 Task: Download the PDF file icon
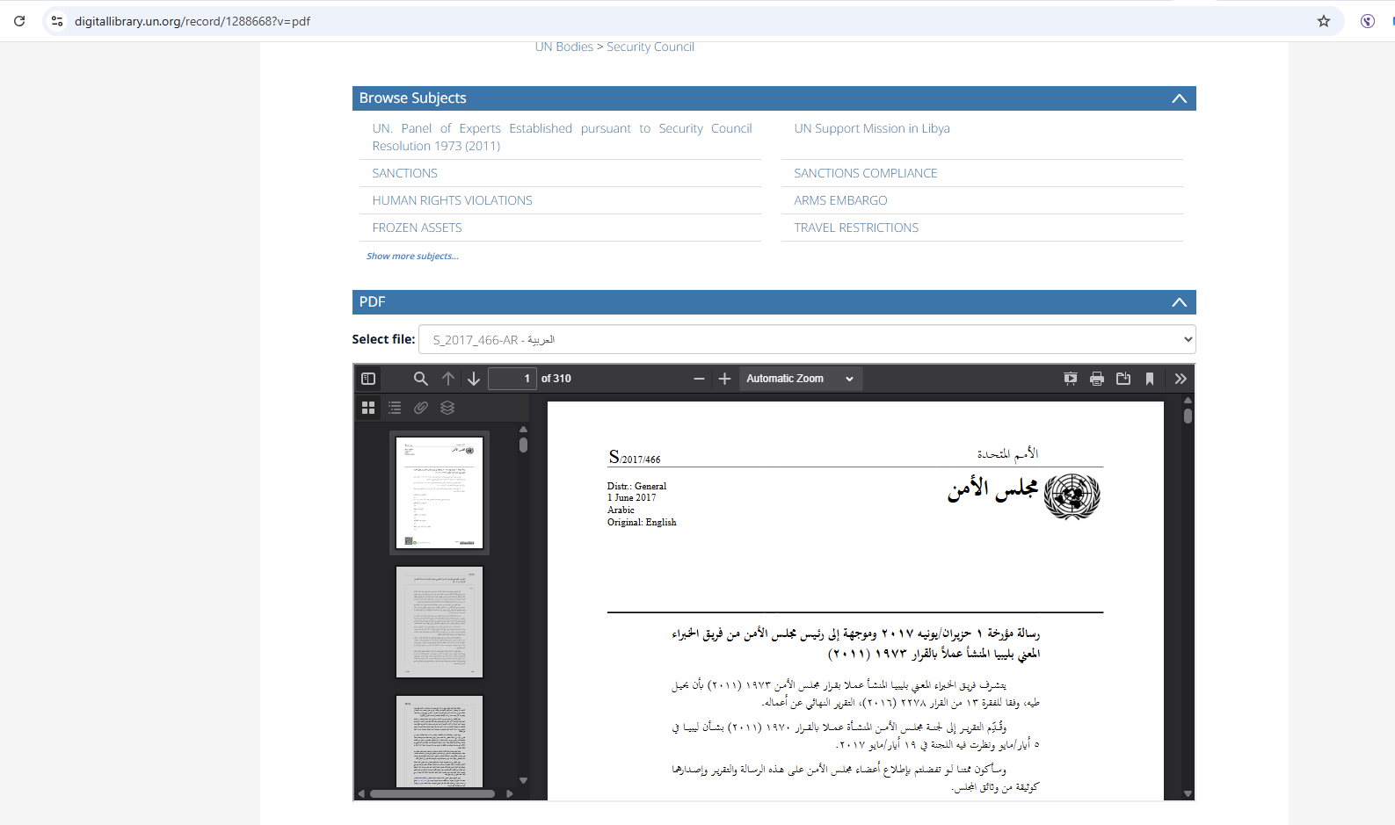pyautogui.click(x=1123, y=379)
